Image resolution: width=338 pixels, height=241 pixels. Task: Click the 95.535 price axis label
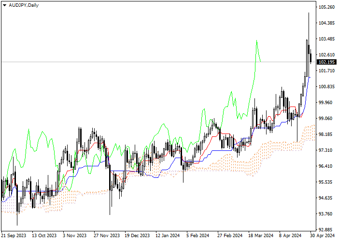(325, 182)
